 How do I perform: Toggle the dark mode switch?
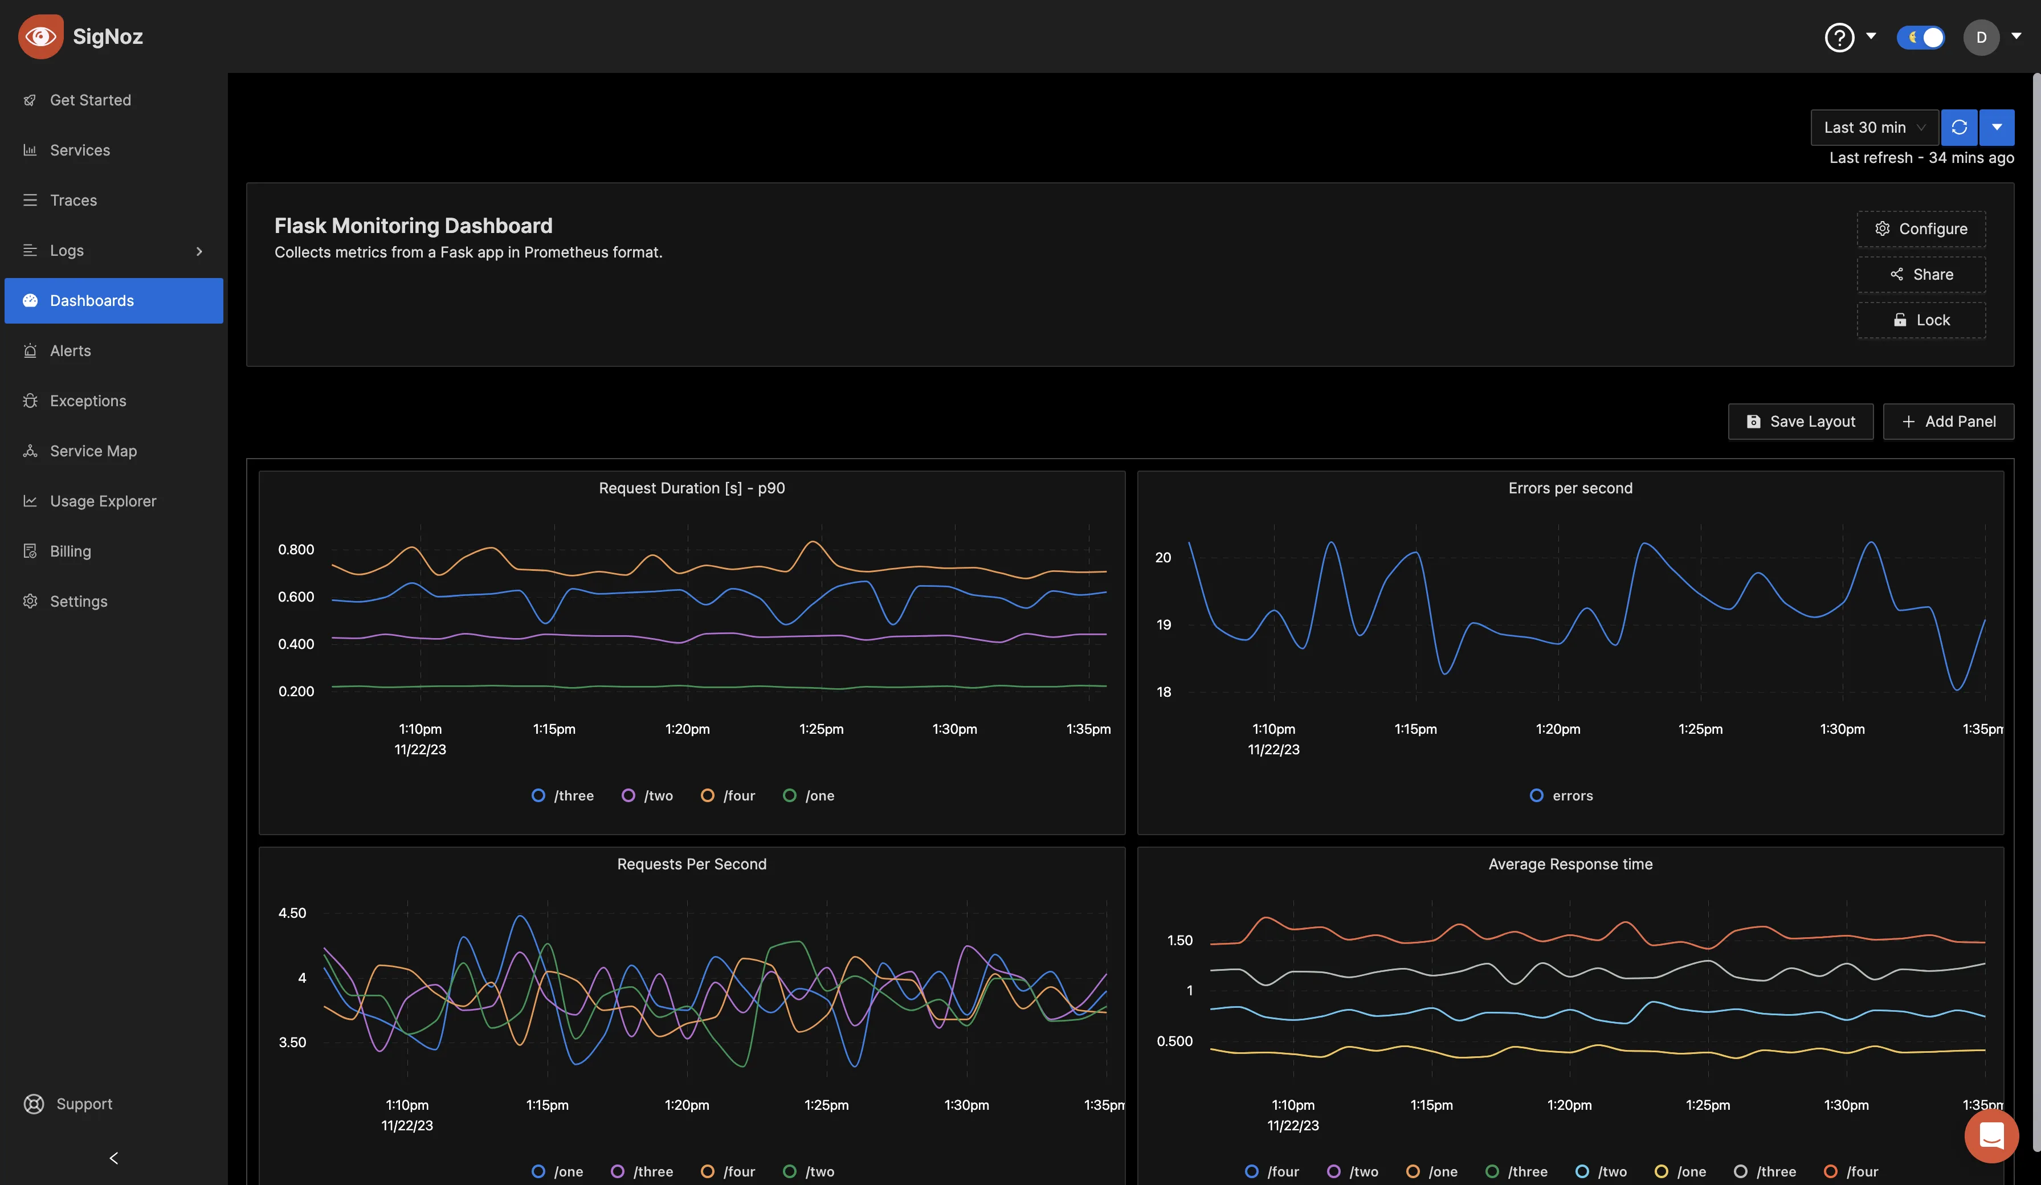pyautogui.click(x=1921, y=37)
